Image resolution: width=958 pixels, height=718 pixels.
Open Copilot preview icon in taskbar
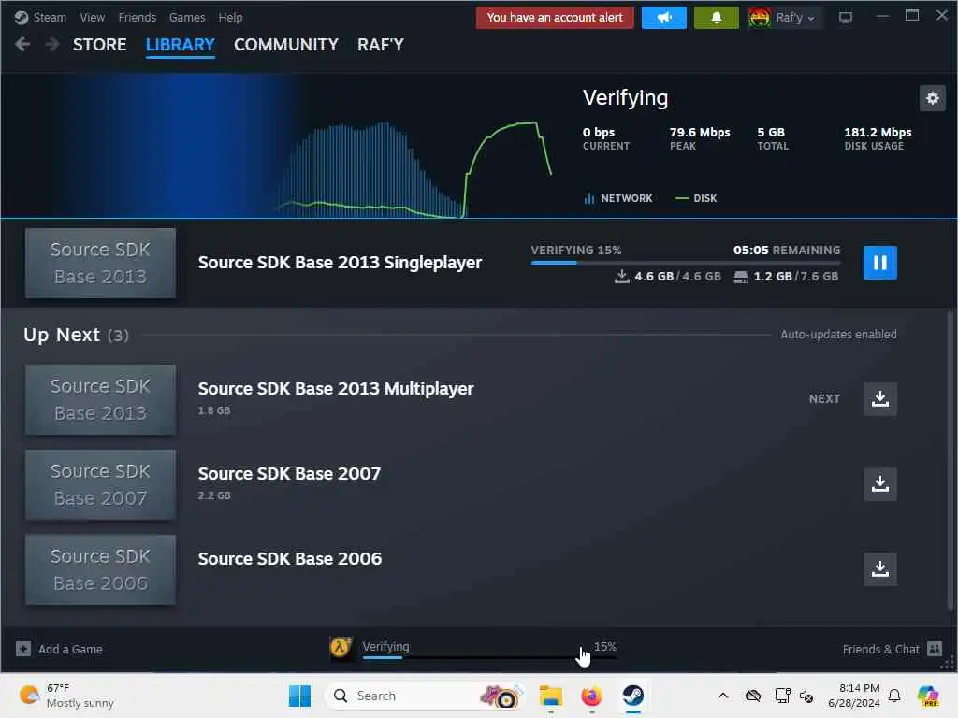(x=928, y=696)
